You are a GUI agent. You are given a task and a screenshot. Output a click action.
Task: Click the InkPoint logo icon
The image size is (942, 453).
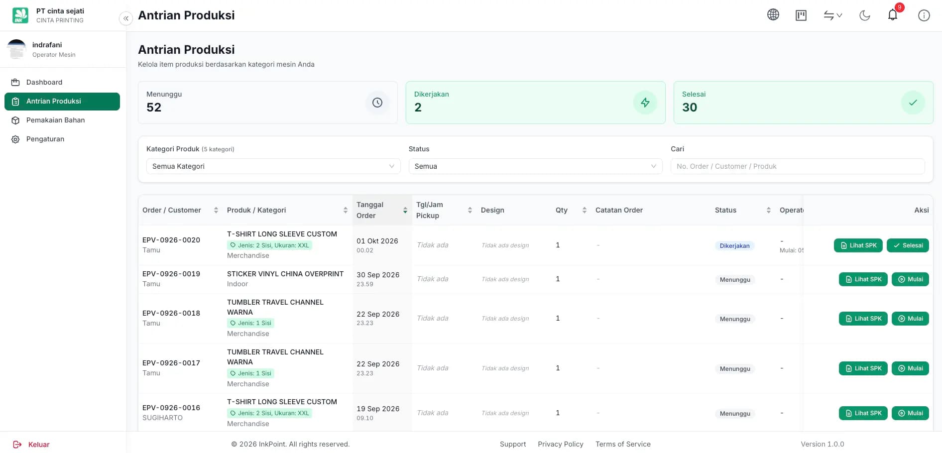[x=20, y=15]
